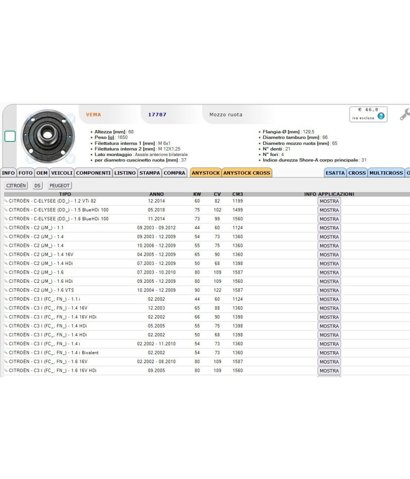Screen dimensions: 410x479
Task: Click magnifier icon for C-ELYSEE 1.5 BlueHDi 100
Action: coord(5,209)
